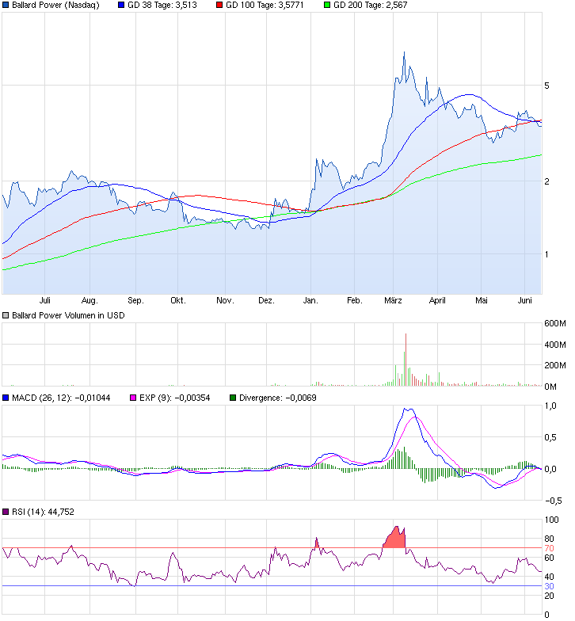
Task: Click the 'Ballard Power (Nasdaq)' legend text
Action: tap(55, 5)
